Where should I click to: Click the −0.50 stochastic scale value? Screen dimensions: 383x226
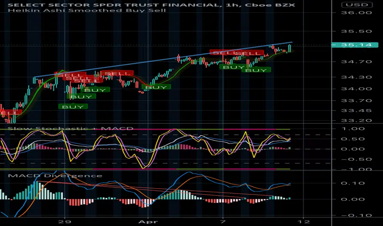coord(356,159)
